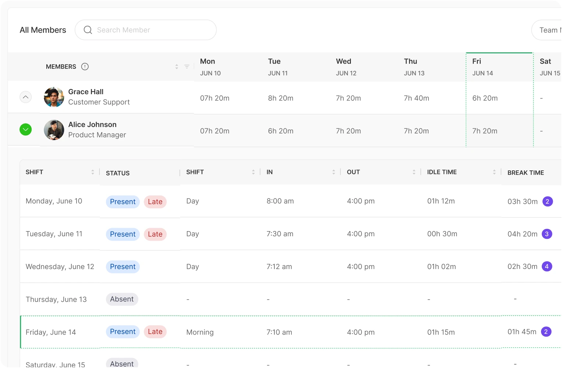Click the search magnifier icon

point(88,30)
